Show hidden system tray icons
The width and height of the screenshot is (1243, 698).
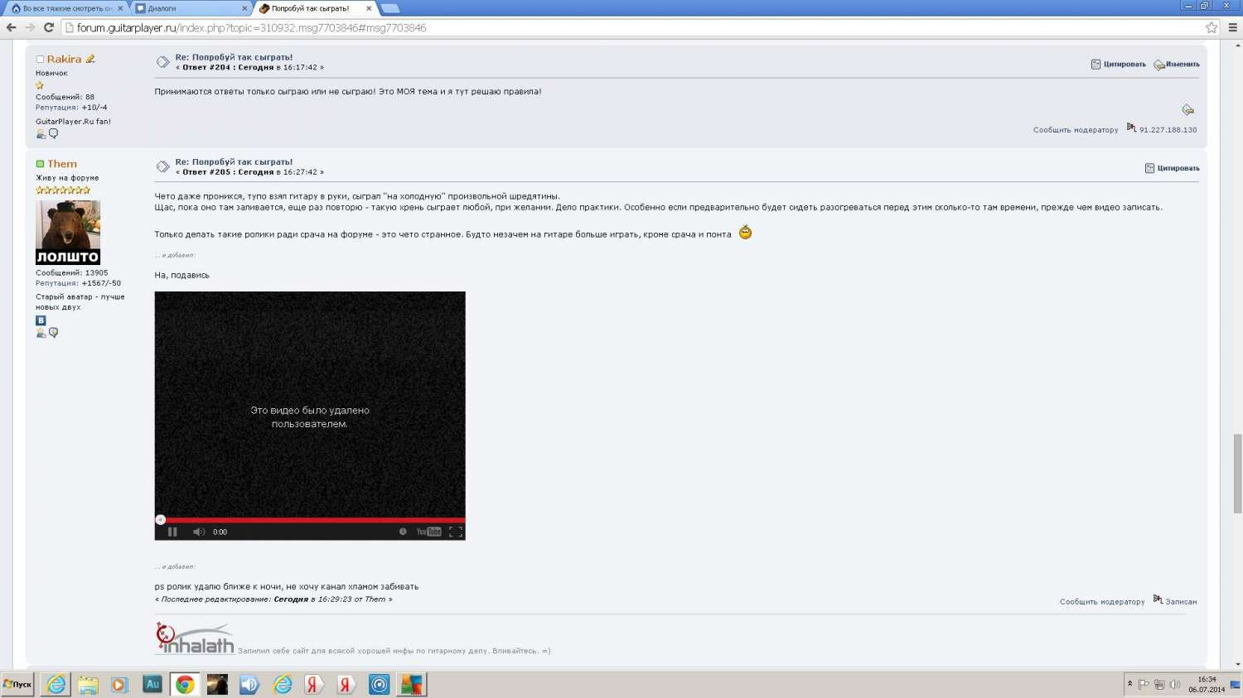pos(1129,684)
